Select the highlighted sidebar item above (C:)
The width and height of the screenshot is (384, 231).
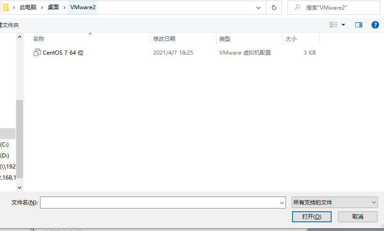8,134
